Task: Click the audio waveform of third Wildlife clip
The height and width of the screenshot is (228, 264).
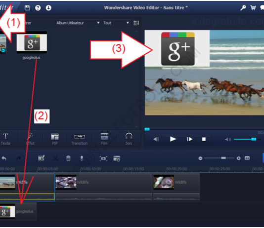Action: pyautogui.click(x=176, y=197)
